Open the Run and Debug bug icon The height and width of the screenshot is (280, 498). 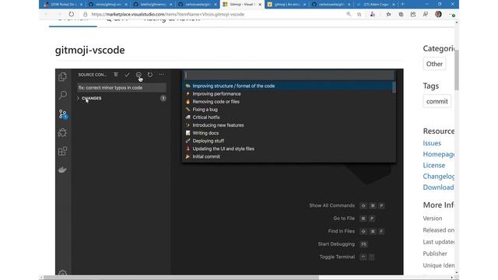[62, 132]
